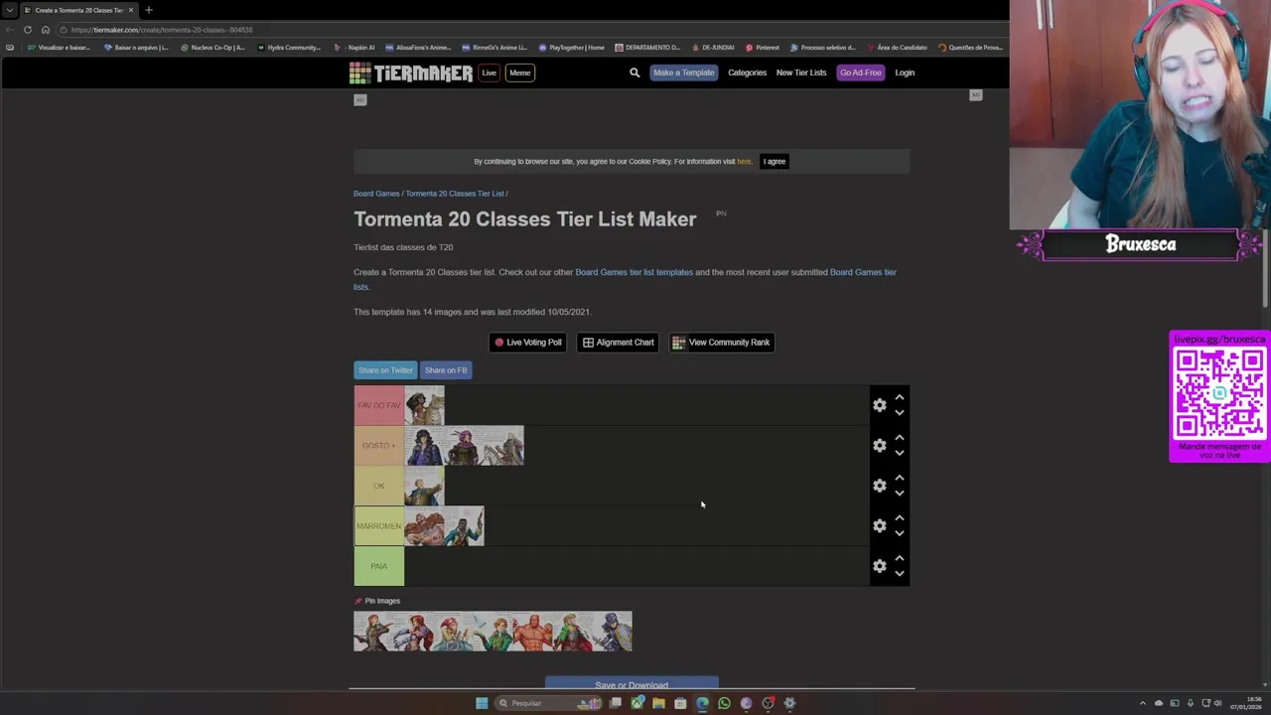Screen dimensions: 1271x715
Task: Move PAIA row down
Action: [899, 573]
